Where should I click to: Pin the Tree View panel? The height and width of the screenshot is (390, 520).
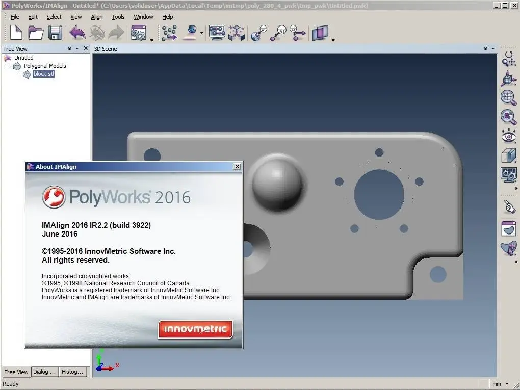pyautogui.click(x=69, y=48)
